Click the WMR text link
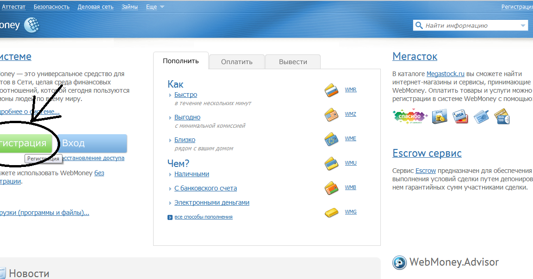The height and width of the screenshot is (279, 533). point(351,89)
